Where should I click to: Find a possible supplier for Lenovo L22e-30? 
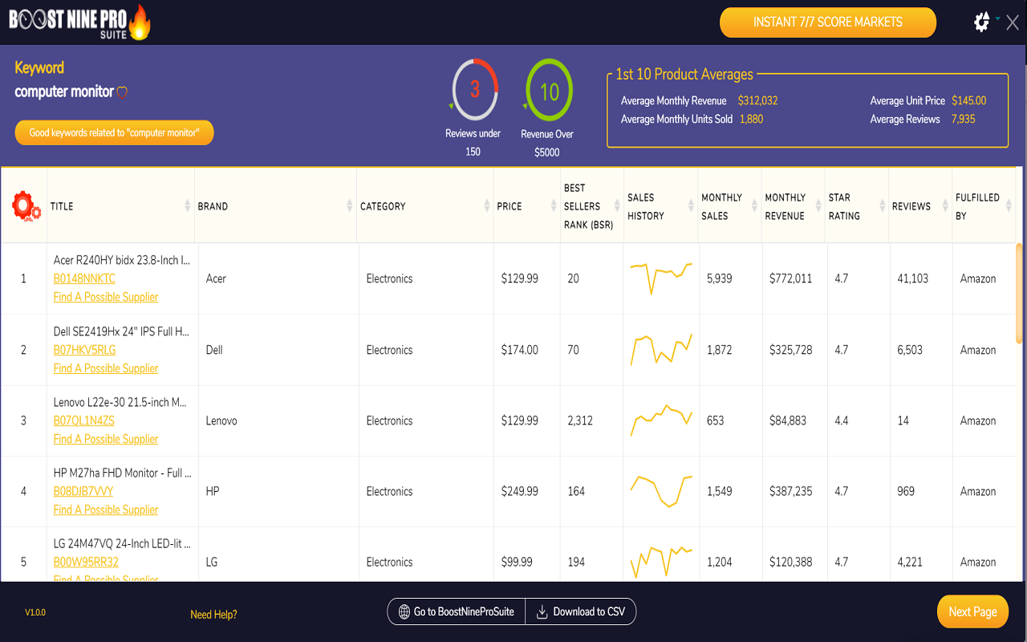point(106,439)
